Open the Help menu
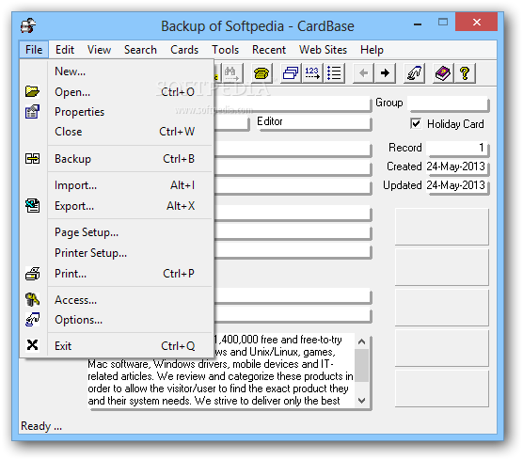Screen dimensions: 523x460 [372, 50]
